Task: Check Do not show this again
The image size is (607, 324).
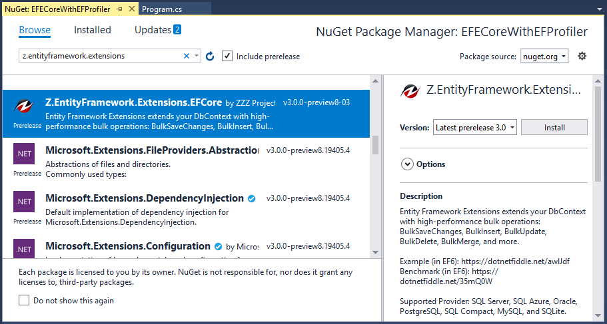Action: [x=24, y=301]
